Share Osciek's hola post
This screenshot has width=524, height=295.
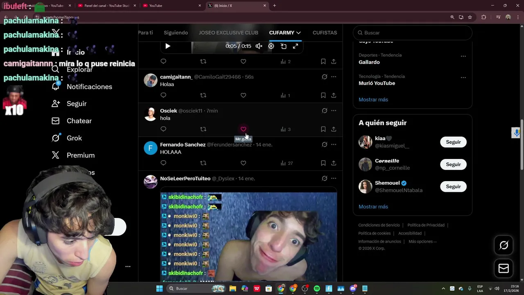click(x=334, y=129)
